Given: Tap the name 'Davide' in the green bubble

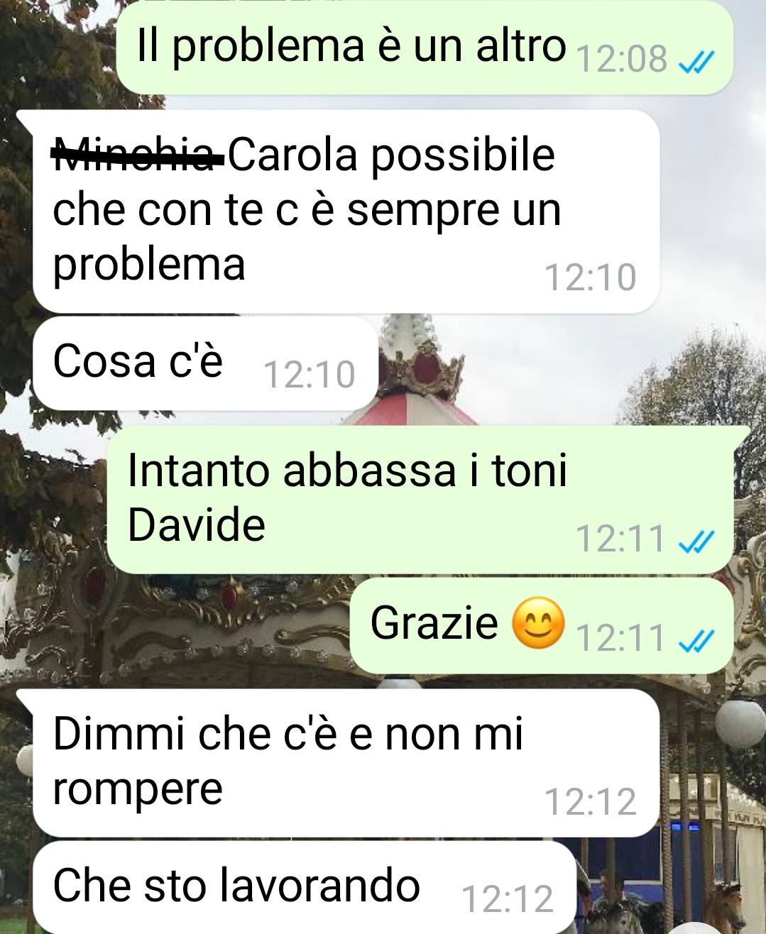Looking at the screenshot, I should (x=196, y=526).
